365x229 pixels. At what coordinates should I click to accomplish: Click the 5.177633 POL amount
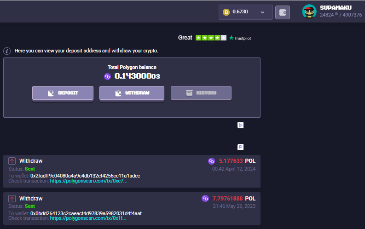(x=237, y=161)
